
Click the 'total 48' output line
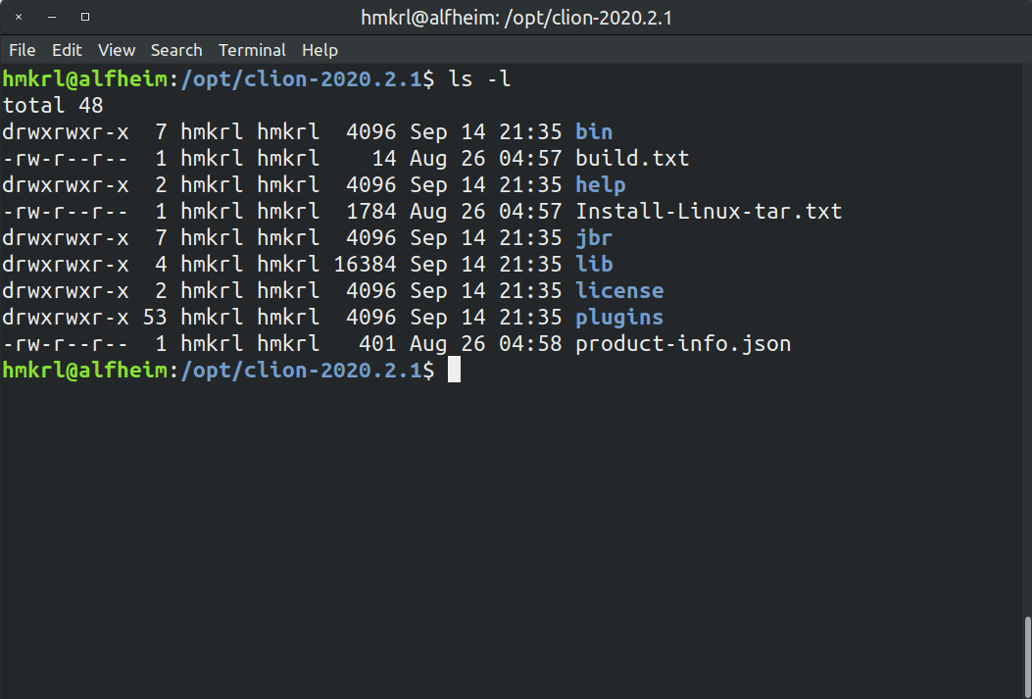53,105
